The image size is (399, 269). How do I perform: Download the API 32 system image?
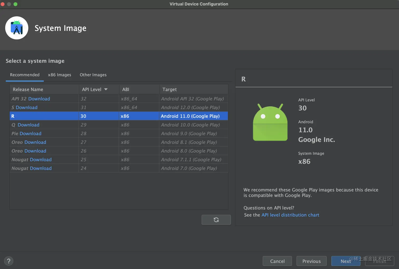coord(39,99)
